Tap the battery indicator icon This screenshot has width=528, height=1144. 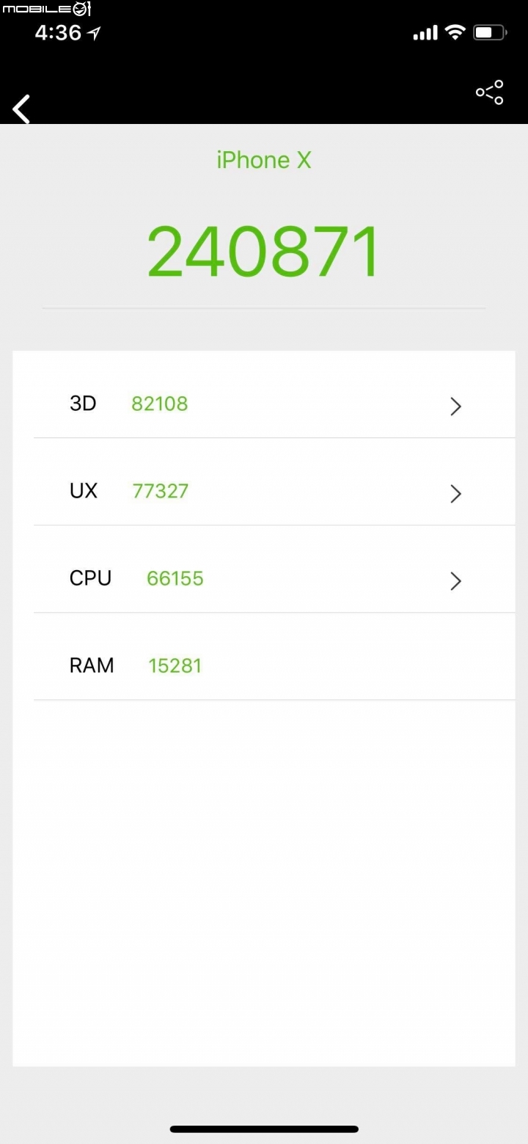[490, 32]
